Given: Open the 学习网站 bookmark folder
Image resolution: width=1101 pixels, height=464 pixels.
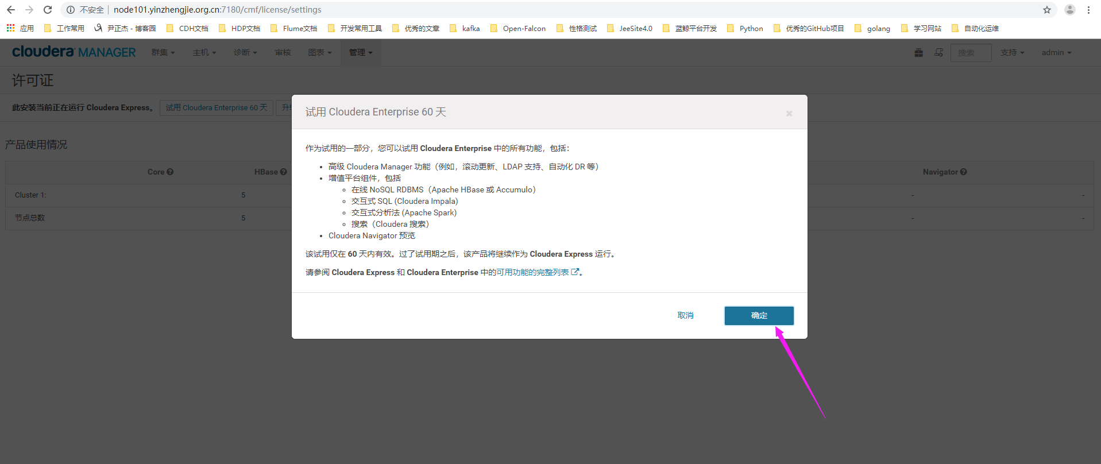Looking at the screenshot, I should (921, 28).
